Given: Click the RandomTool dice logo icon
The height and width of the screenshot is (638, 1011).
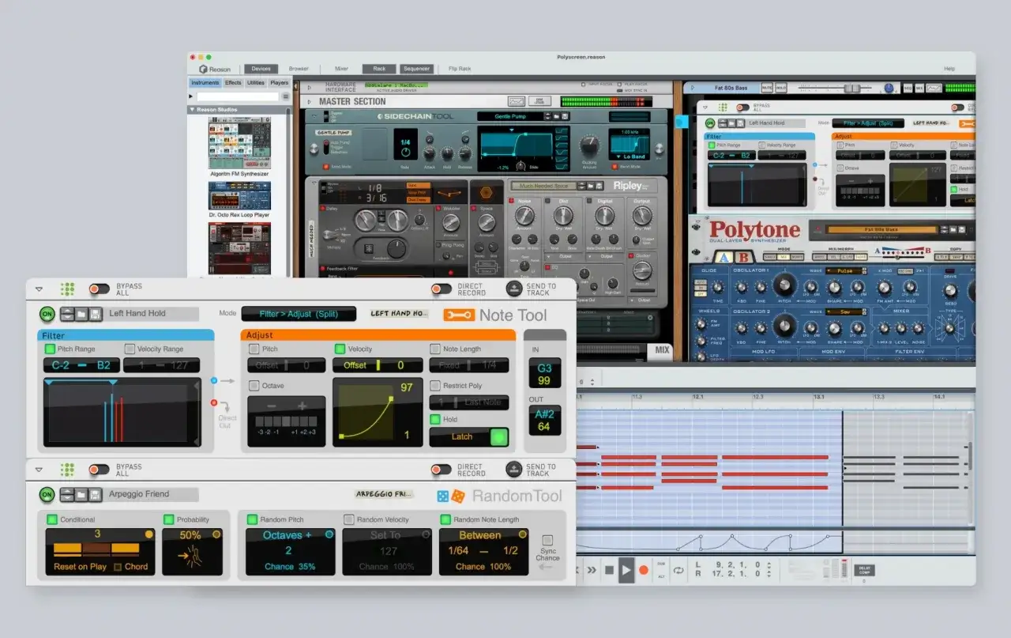Looking at the screenshot, I should click(x=451, y=496).
